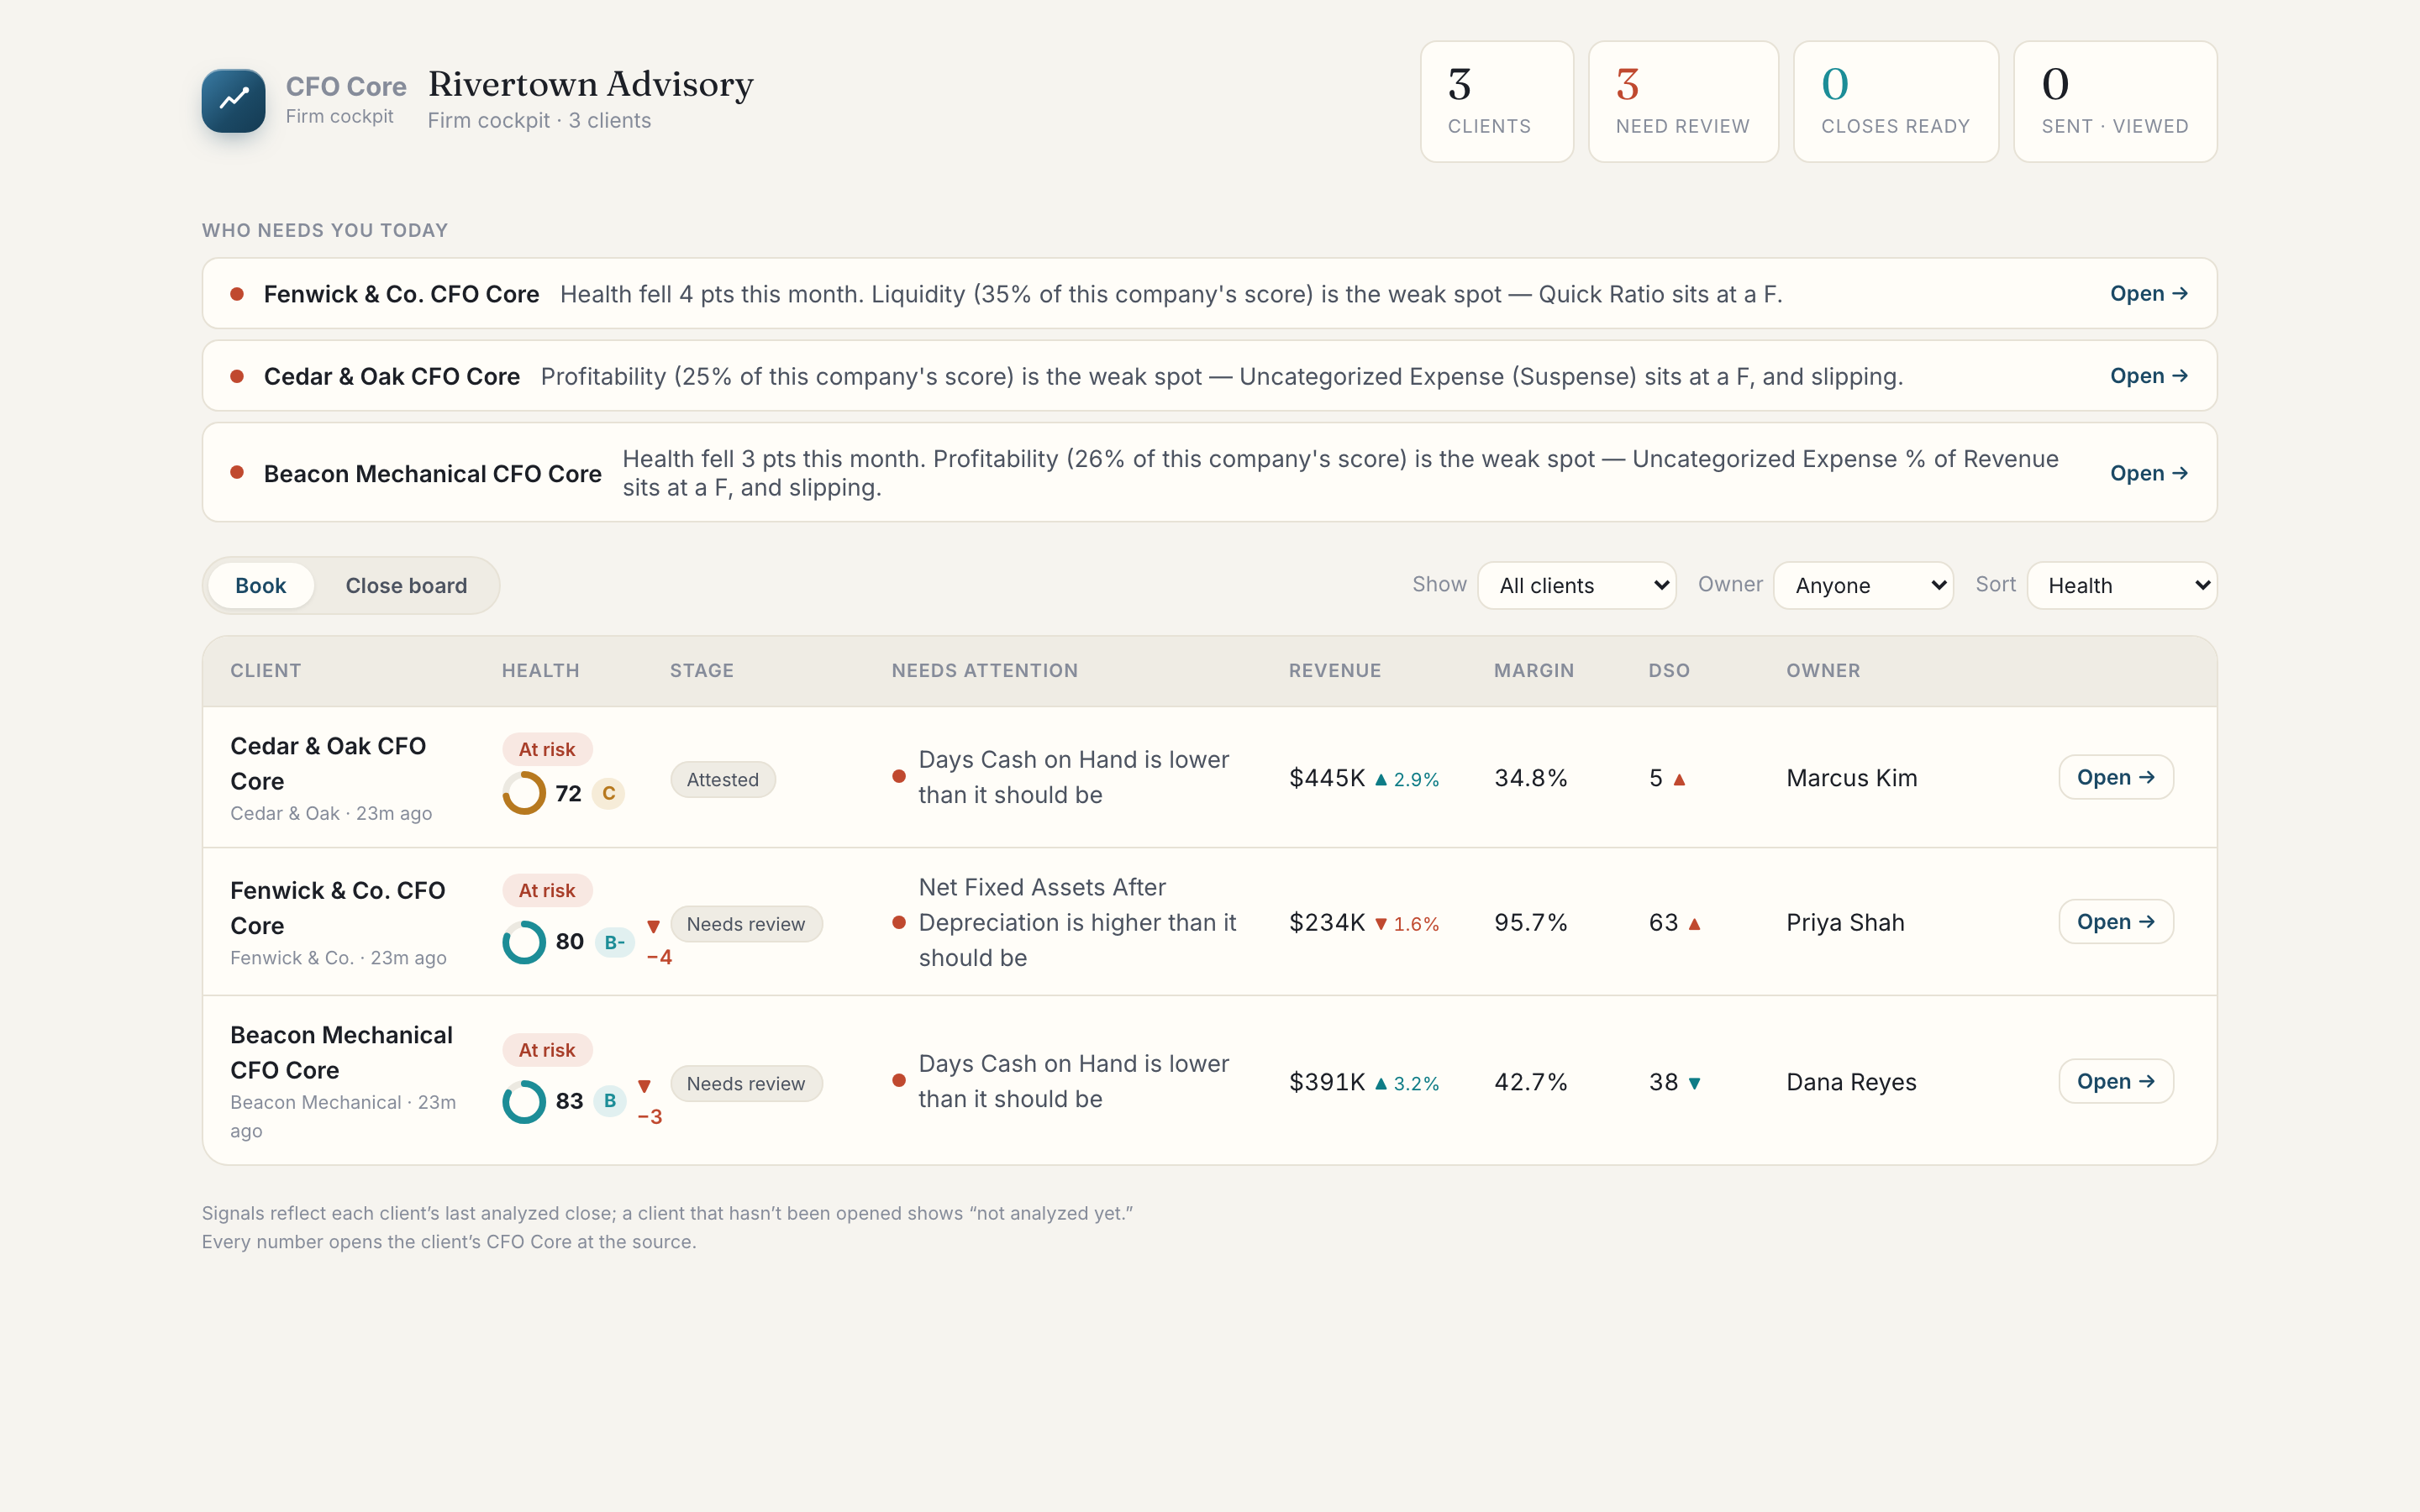
Task: Click the Closes Ready count card
Action: tap(1896, 101)
